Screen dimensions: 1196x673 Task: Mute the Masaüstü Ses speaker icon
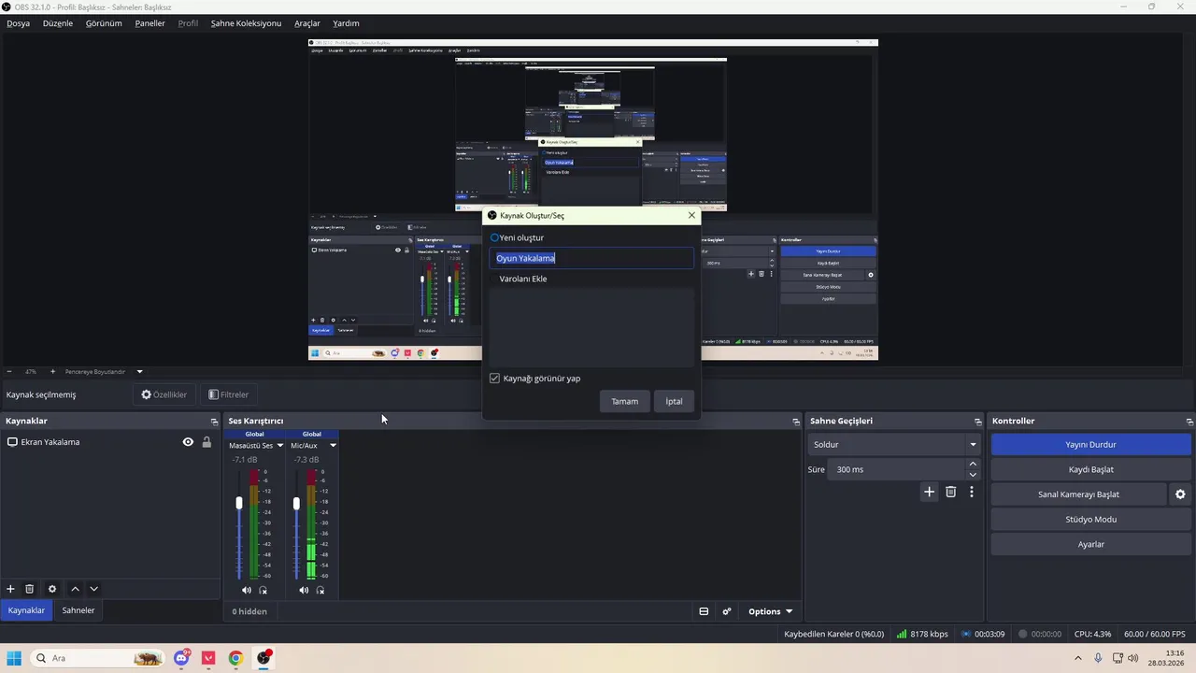tap(246, 590)
